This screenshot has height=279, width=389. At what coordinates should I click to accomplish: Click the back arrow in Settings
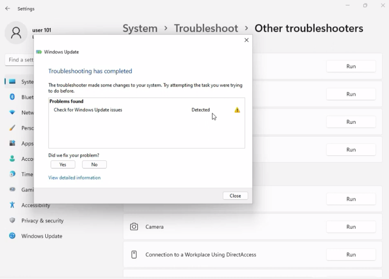(7, 9)
